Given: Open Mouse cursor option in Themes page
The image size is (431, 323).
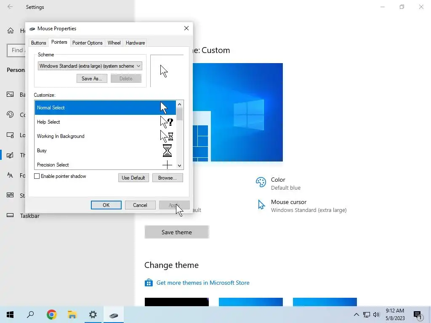Looking at the screenshot, I should point(301,206).
